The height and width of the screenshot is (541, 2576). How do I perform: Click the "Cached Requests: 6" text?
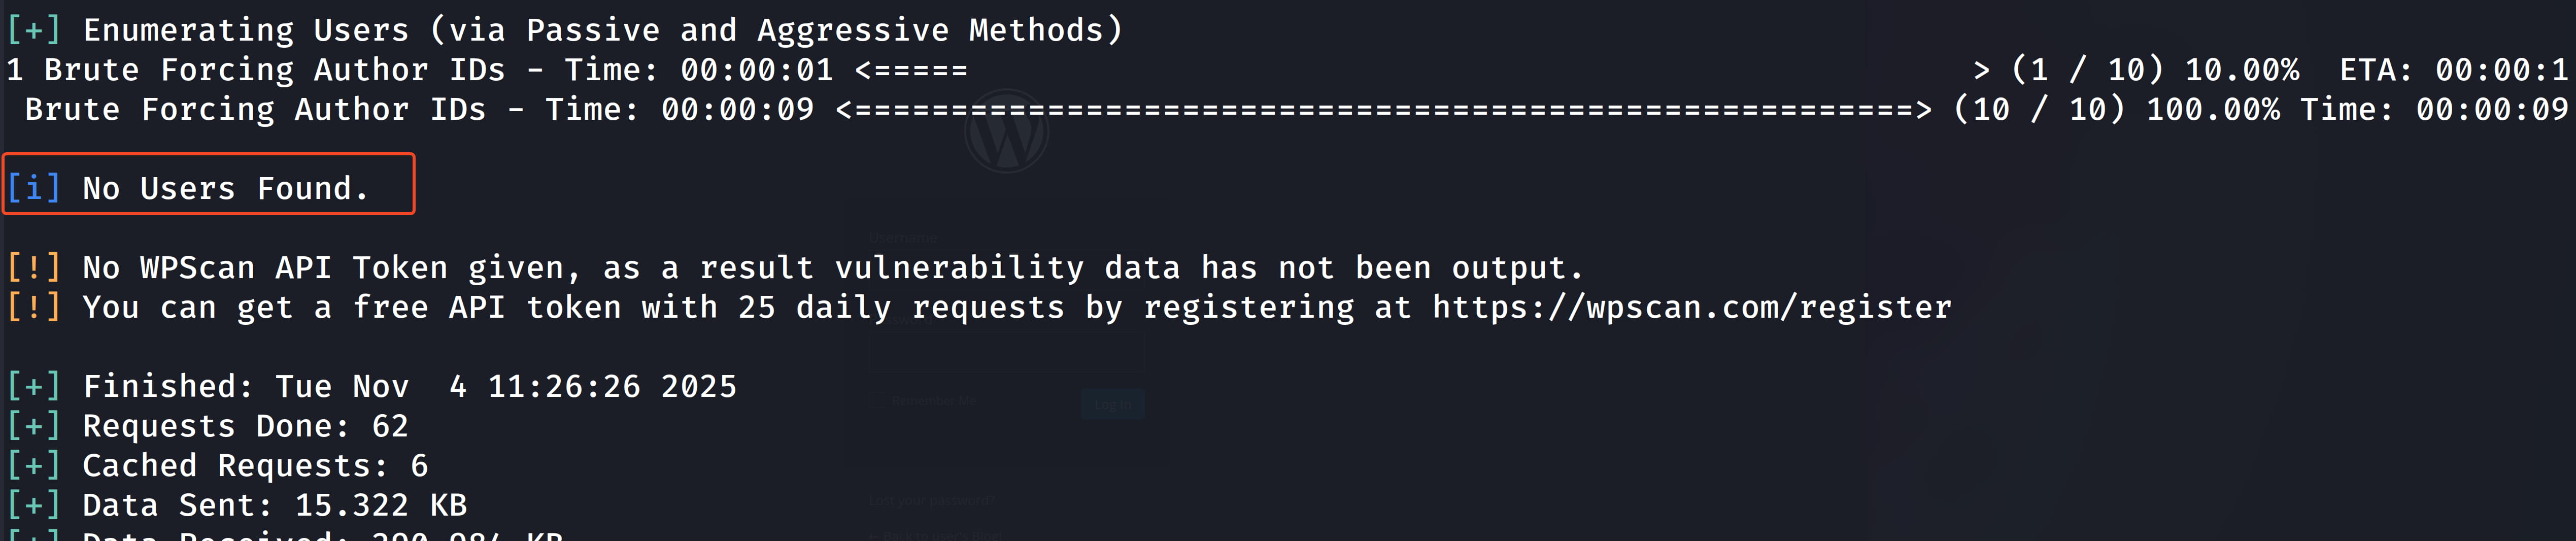tap(255, 465)
